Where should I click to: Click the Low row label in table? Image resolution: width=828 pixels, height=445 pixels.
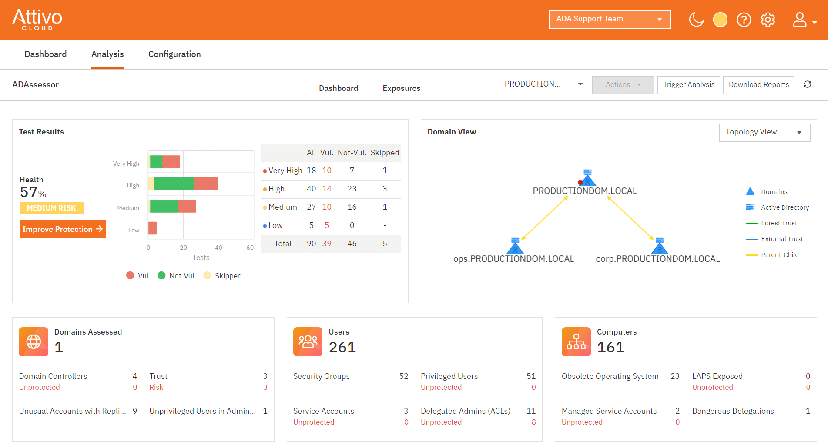click(275, 225)
